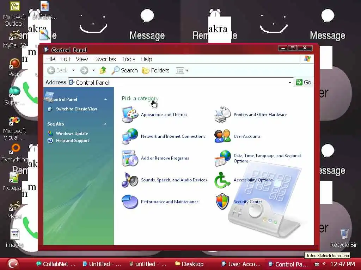Click the Security Center link text

(248, 202)
